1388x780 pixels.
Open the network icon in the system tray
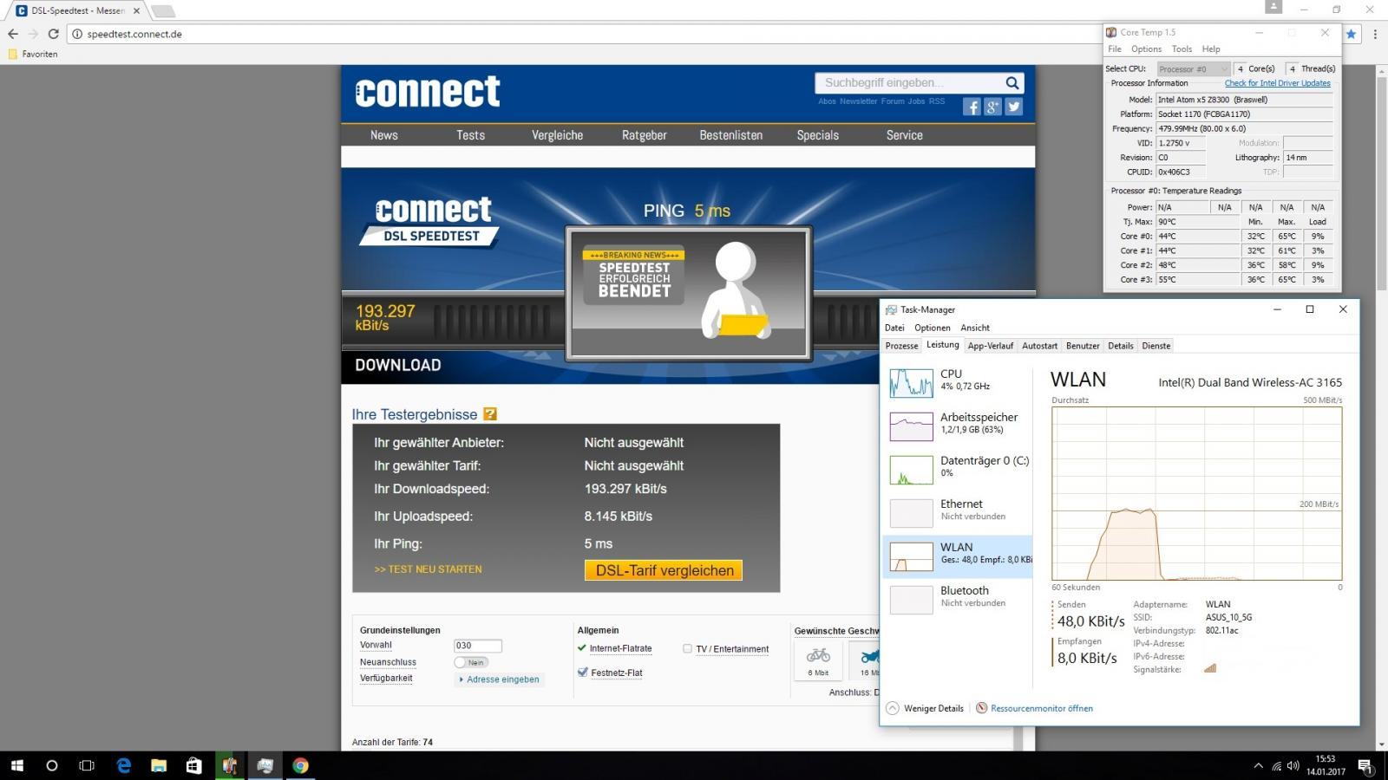point(1277,766)
